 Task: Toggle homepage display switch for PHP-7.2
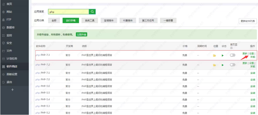(233, 65)
